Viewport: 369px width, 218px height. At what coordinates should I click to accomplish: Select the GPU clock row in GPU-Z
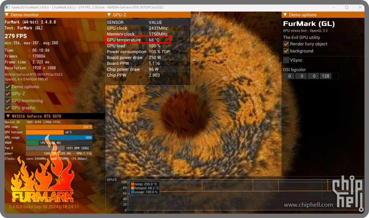148,28
